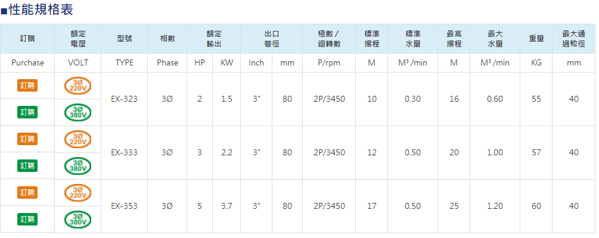Click the 性能規格表 heading
Image resolution: width=599 pixels, height=238 pixels.
(x=40, y=10)
